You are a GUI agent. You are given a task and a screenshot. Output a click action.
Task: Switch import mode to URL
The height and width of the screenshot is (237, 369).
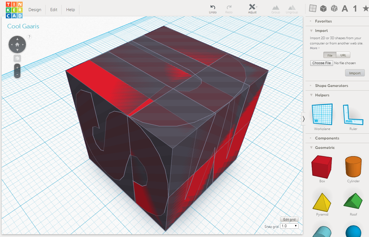point(343,55)
